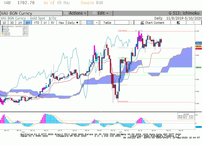The height and width of the screenshot is (145, 202).
Task: Click the Conv(9) blue legend swatch
Action: [2, 28]
